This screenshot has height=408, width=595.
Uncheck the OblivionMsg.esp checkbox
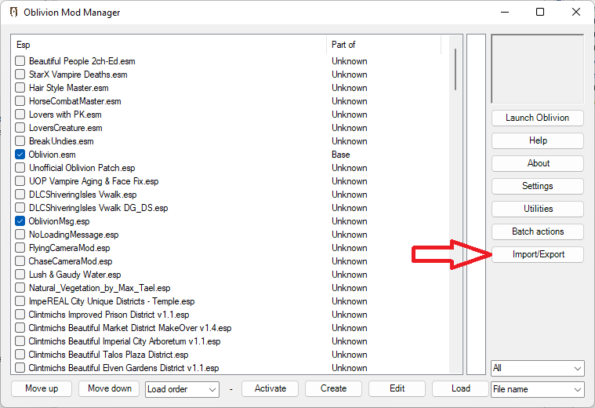pos(20,221)
